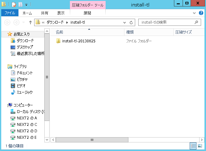Switch to the 展開 ribbon tab
This screenshot has height=151, width=206.
(87, 13)
